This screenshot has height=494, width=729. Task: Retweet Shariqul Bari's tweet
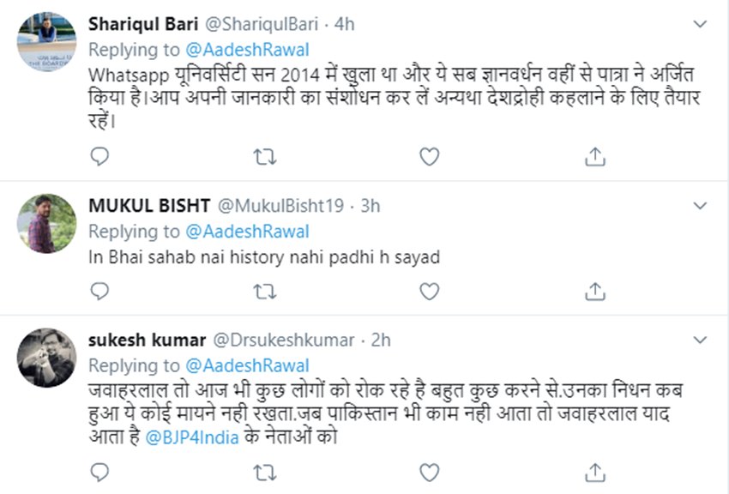pos(266,156)
